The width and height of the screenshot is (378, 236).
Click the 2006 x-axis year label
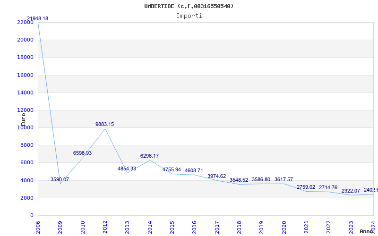[x=38, y=228]
